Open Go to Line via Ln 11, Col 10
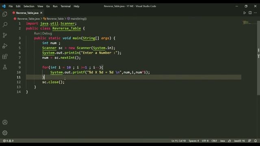This screenshot has height=146, width=260. [x=179, y=141]
